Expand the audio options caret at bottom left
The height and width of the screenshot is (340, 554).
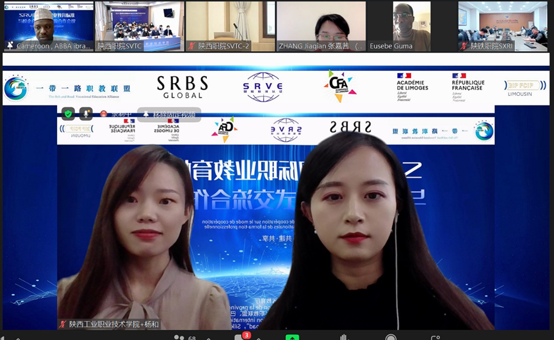pyautogui.click(x=19, y=337)
